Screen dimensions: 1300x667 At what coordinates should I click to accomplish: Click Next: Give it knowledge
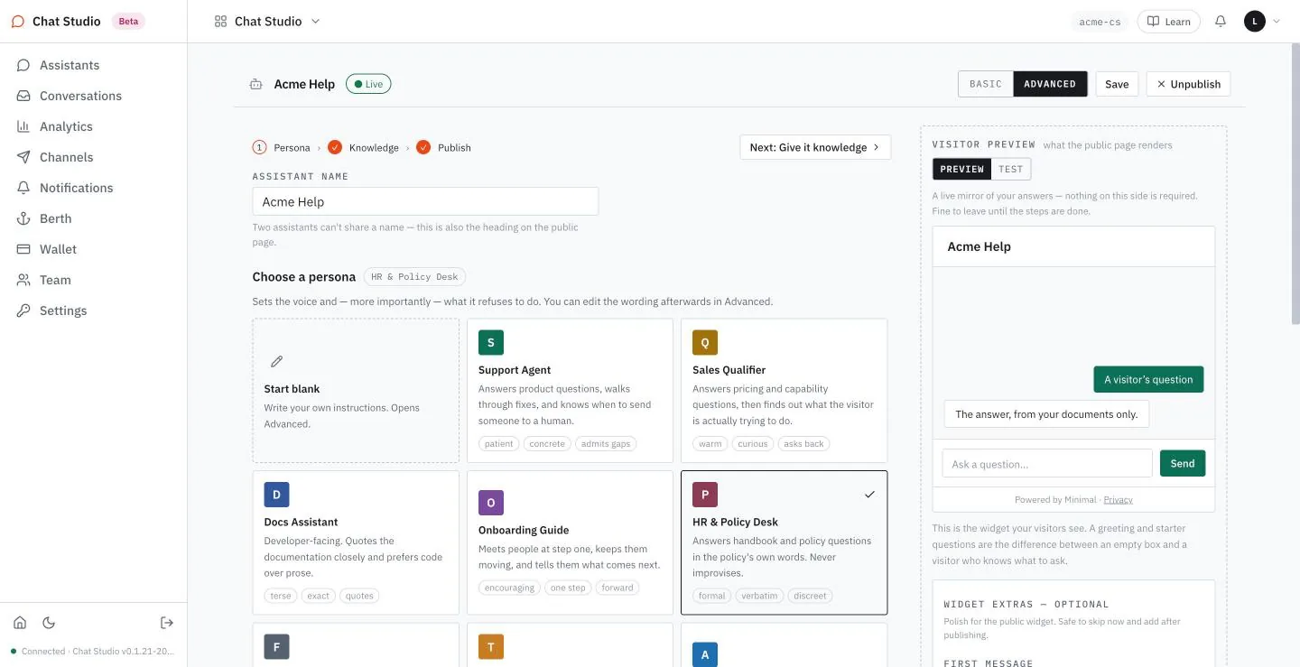(815, 147)
